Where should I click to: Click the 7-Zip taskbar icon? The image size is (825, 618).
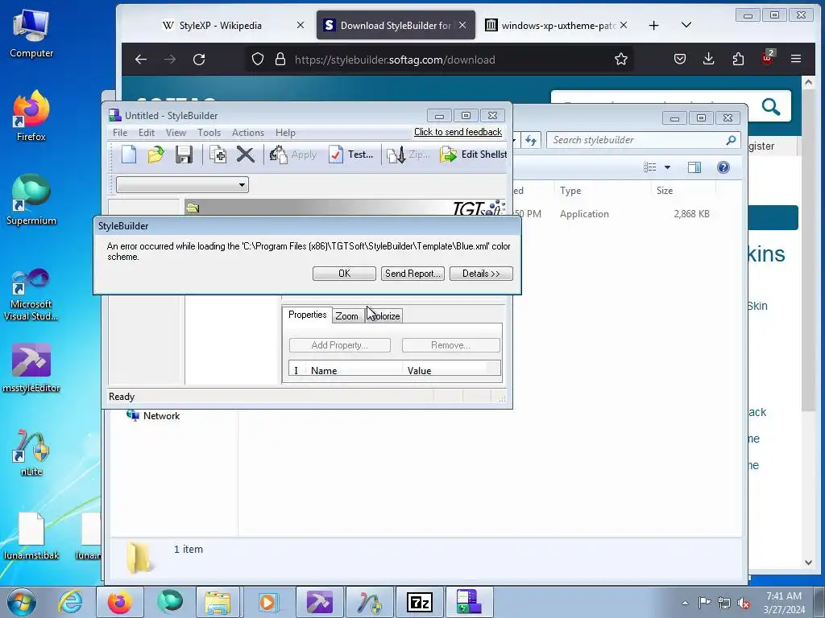[x=420, y=602]
